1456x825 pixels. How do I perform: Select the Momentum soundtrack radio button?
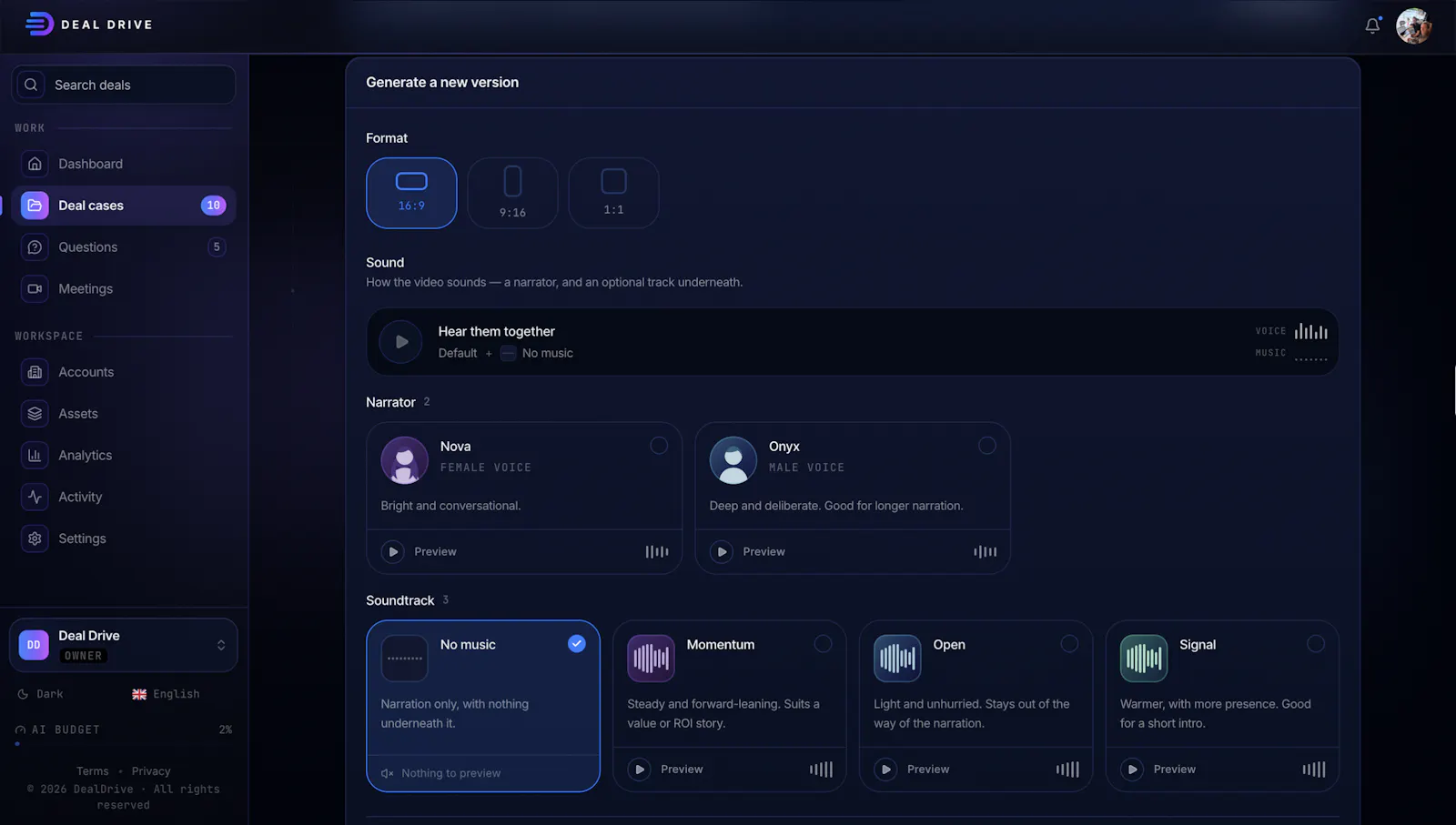coord(824,644)
